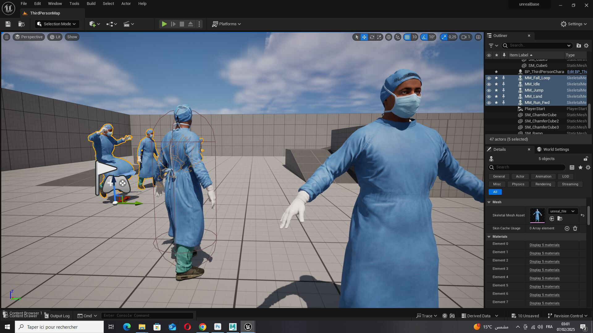Open the Selection Mode dropdown

click(57, 24)
